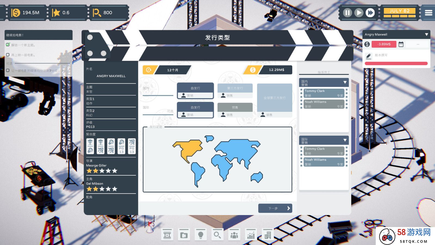Click the PG13 rating value
Screen dimensions: 435x245
(x=90, y=127)
